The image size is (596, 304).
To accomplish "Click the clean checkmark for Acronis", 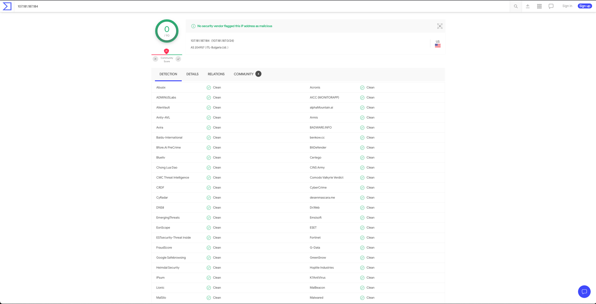I will click(362, 87).
